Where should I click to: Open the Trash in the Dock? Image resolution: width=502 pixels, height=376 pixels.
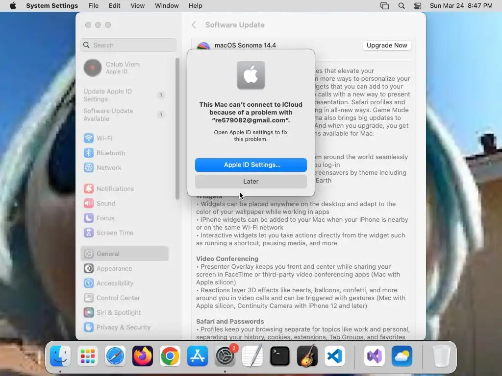(x=442, y=356)
